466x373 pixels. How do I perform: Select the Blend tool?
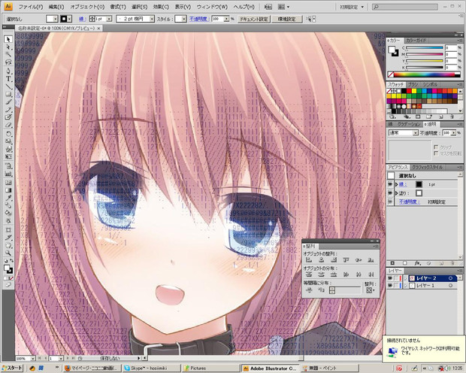coord(8,205)
